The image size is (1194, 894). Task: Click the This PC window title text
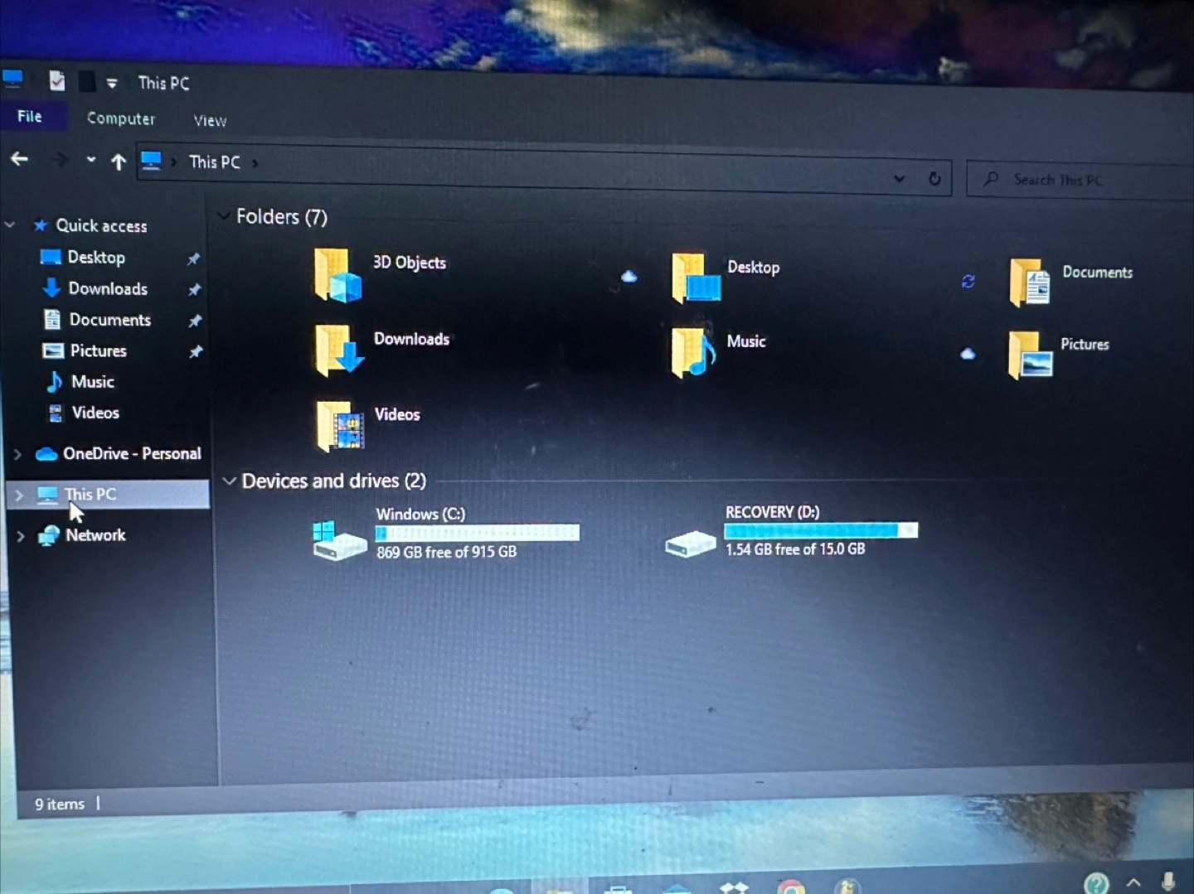[164, 83]
